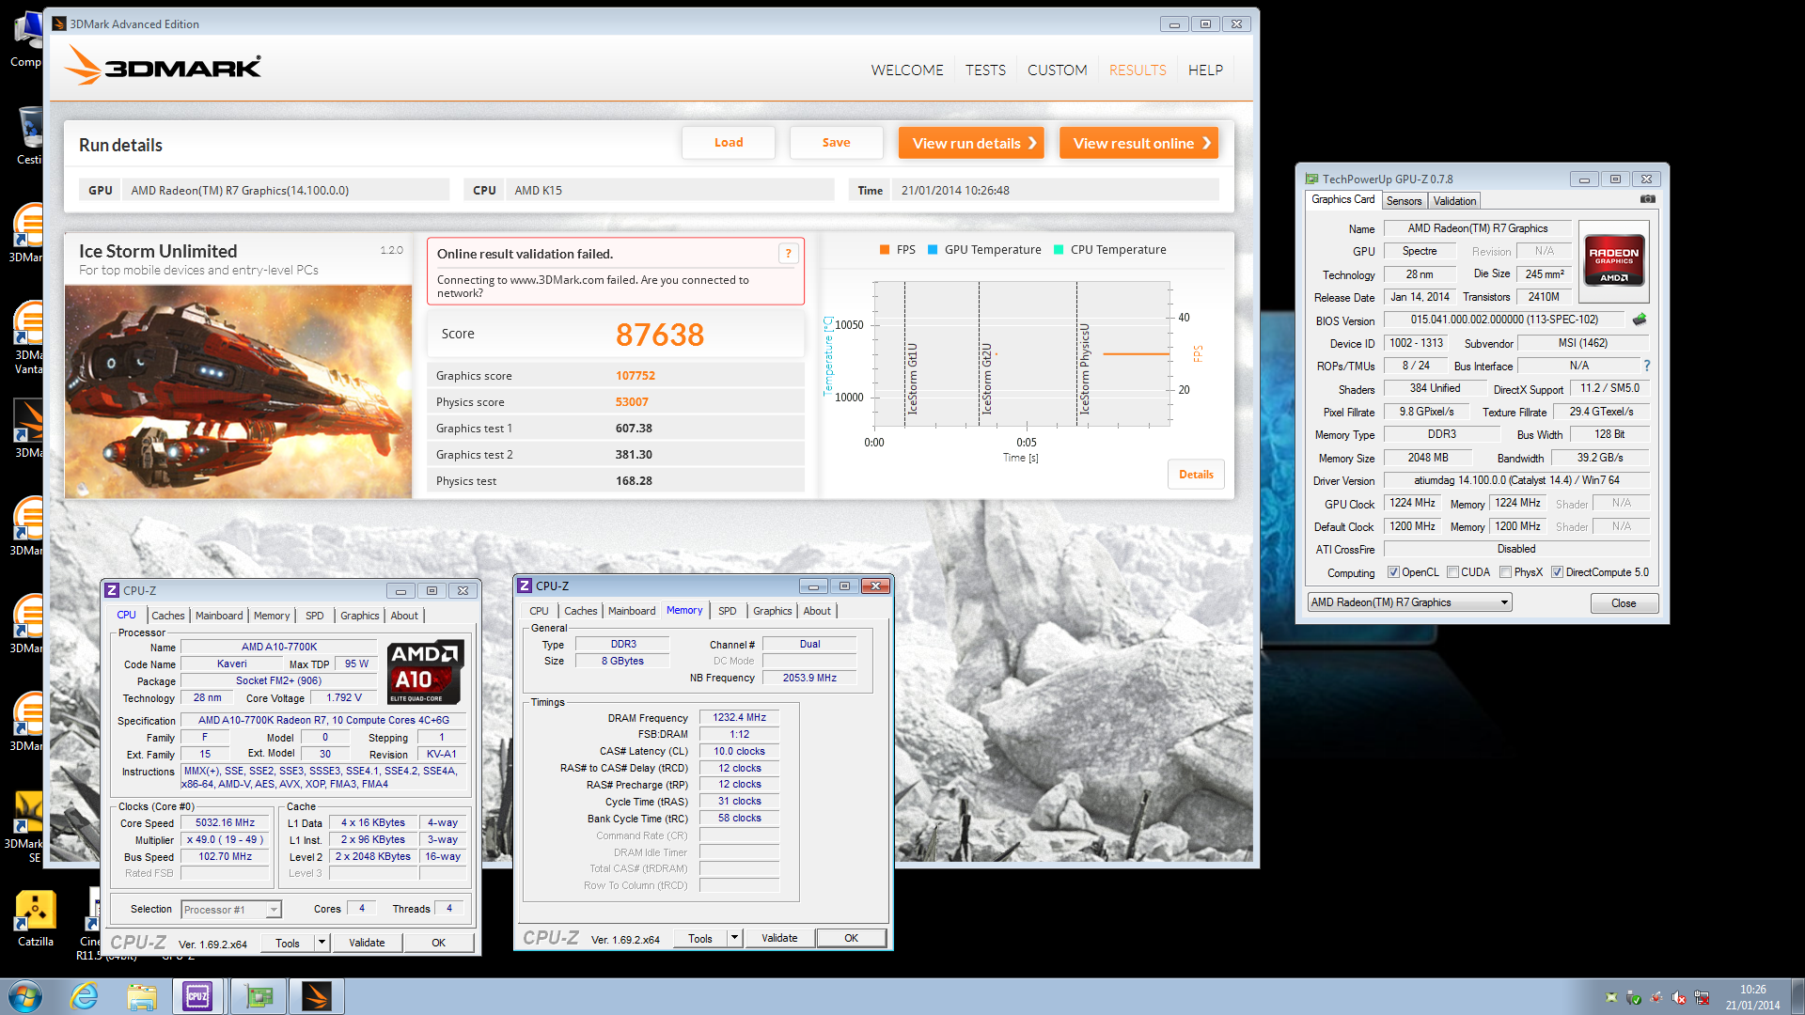Click the Computer desktop icon

click(28, 39)
